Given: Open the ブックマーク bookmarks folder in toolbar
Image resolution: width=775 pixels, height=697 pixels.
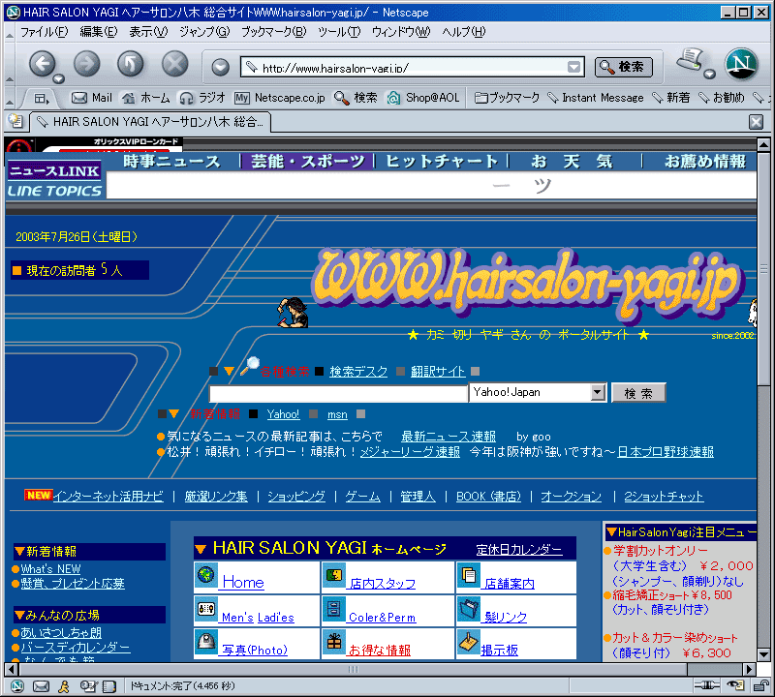Looking at the screenshot, I should pyautogui.click(x=507, y=98).
